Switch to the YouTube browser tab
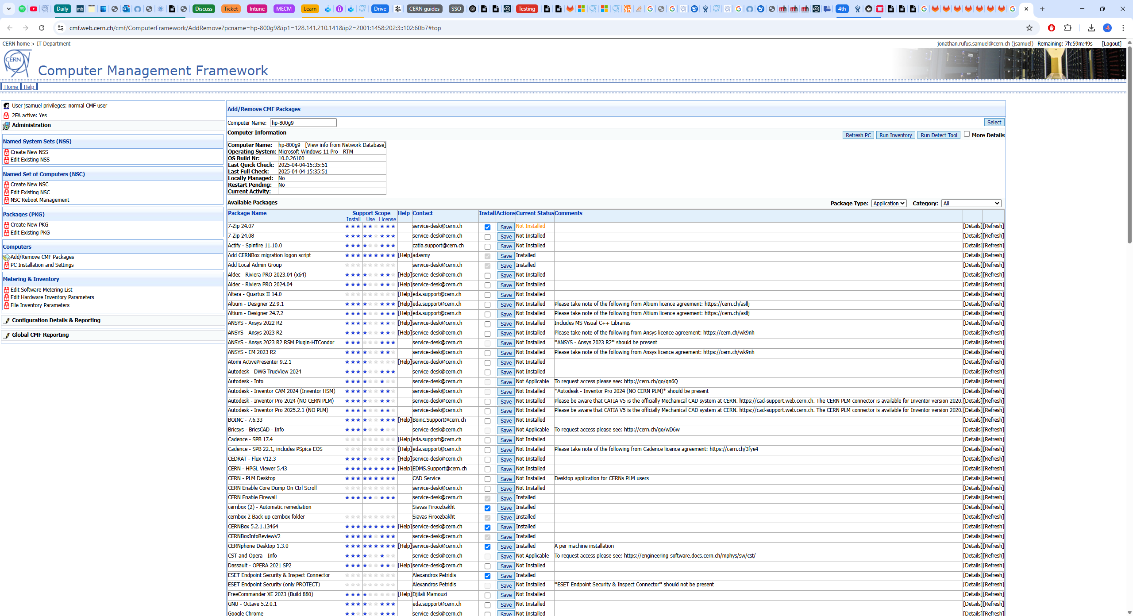Image resolution: width=1133 pixels, height=616 pixels. pos(34,9)
